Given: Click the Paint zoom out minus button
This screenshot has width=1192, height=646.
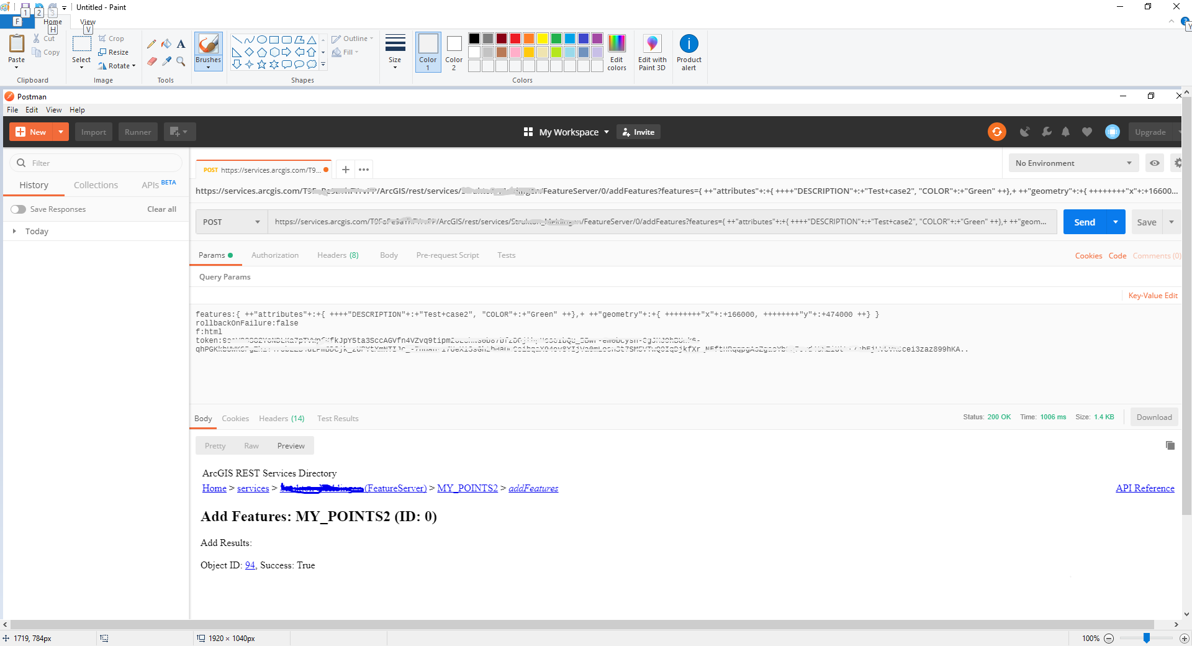Looking at the screenshot, I should (1109, 639).
